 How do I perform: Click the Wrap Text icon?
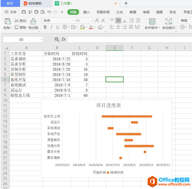(x=169, y=21)
